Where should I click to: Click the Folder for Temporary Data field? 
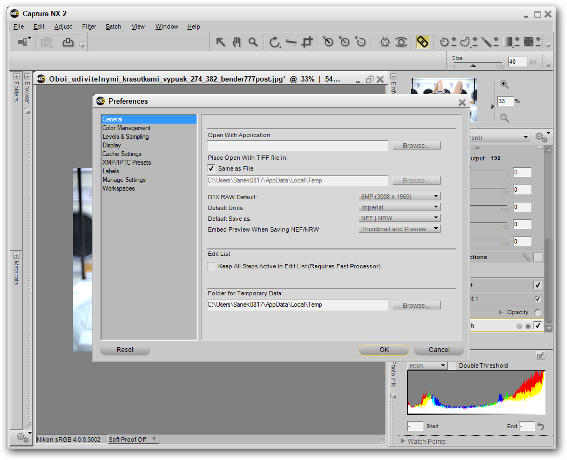(297, 305)
